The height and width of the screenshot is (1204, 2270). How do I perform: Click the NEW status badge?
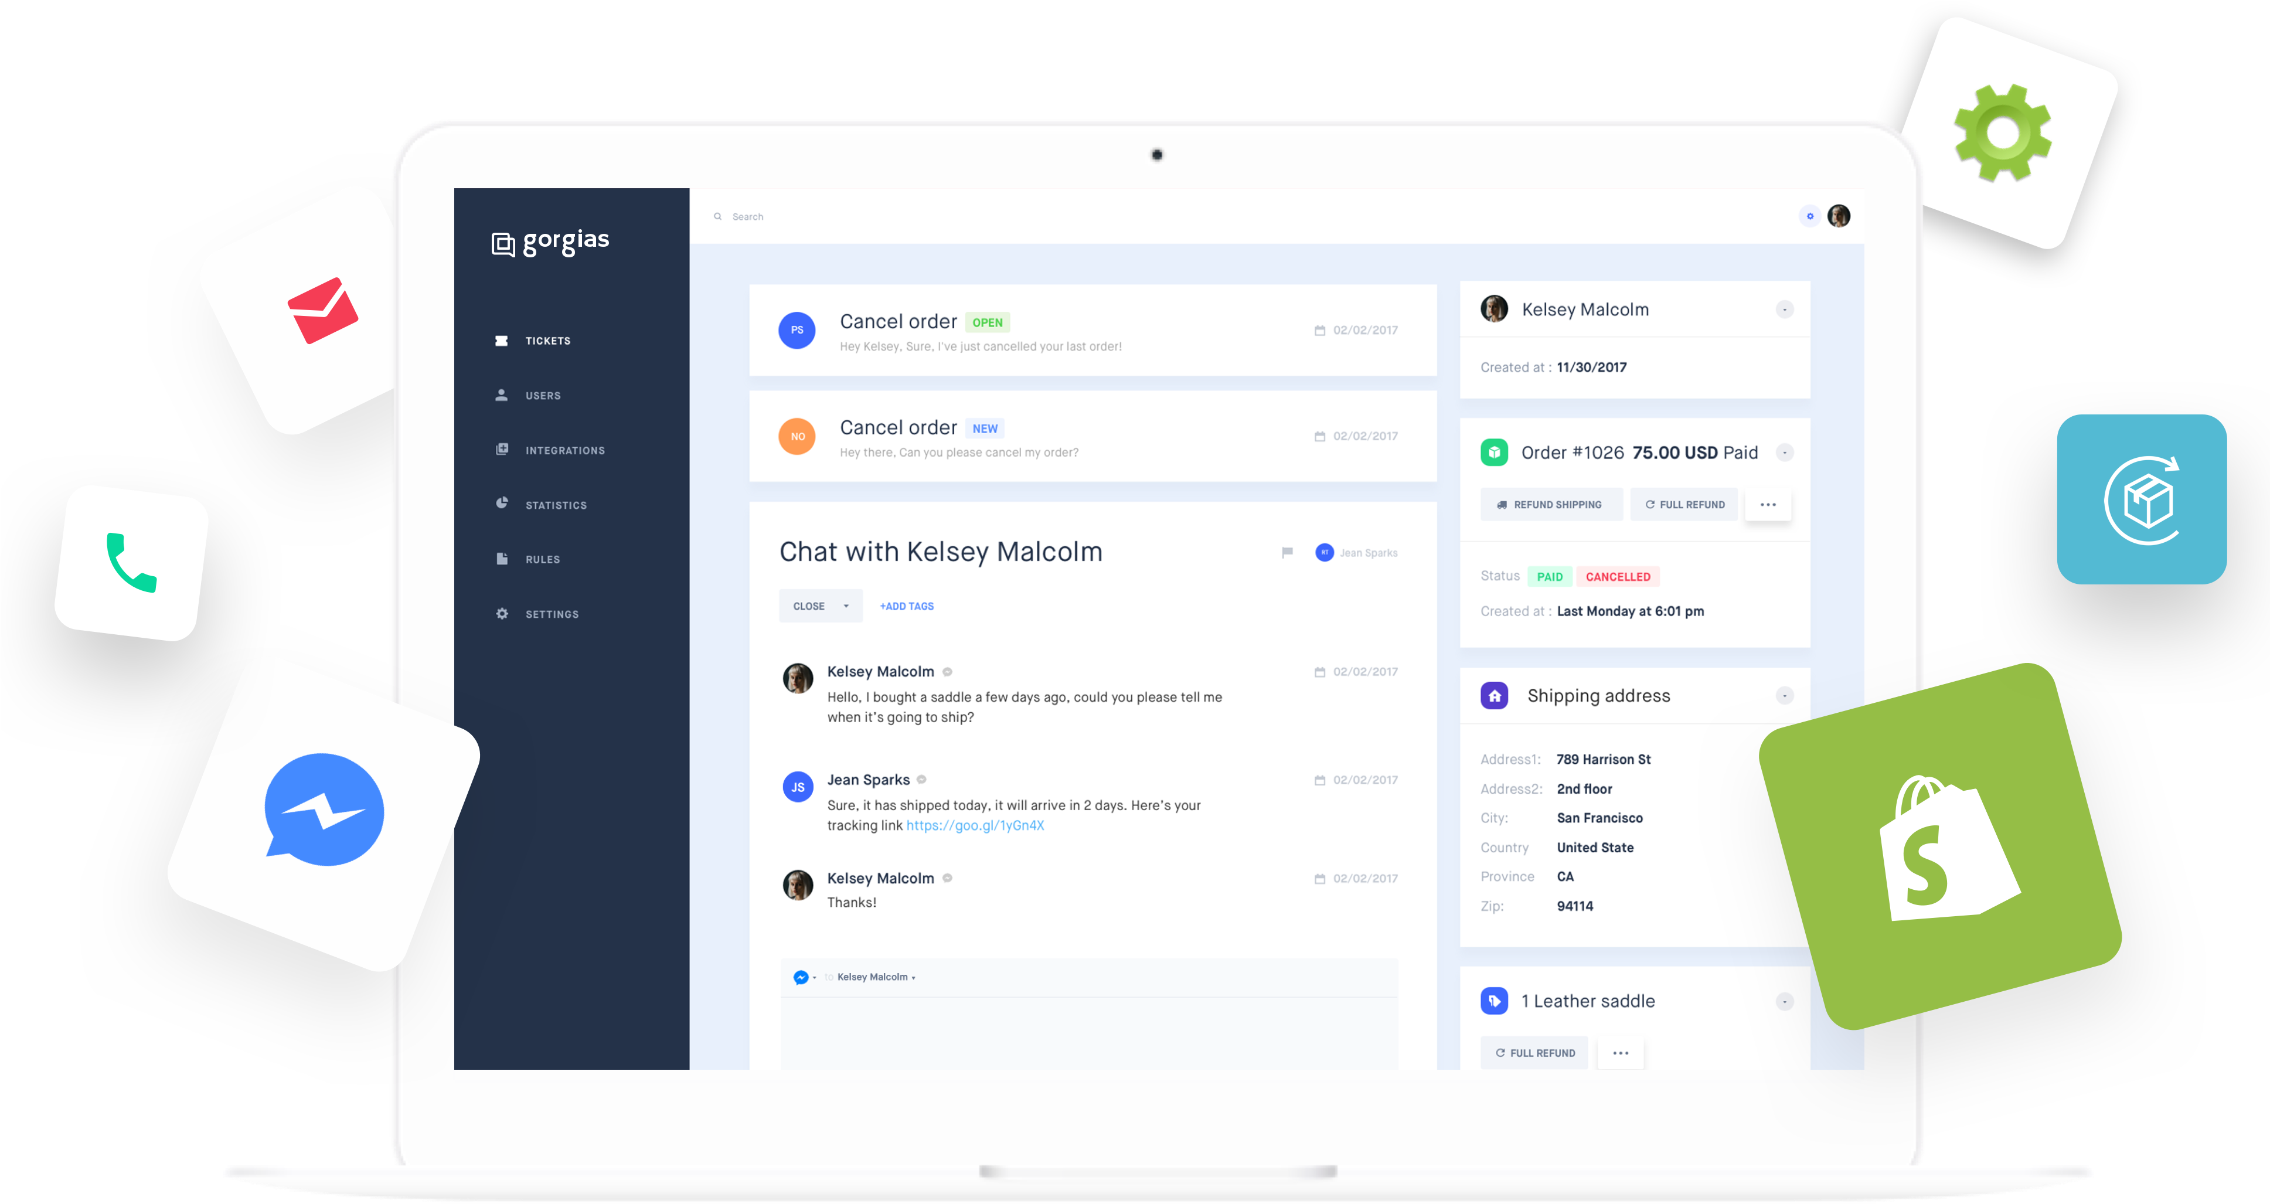[984, 428]
